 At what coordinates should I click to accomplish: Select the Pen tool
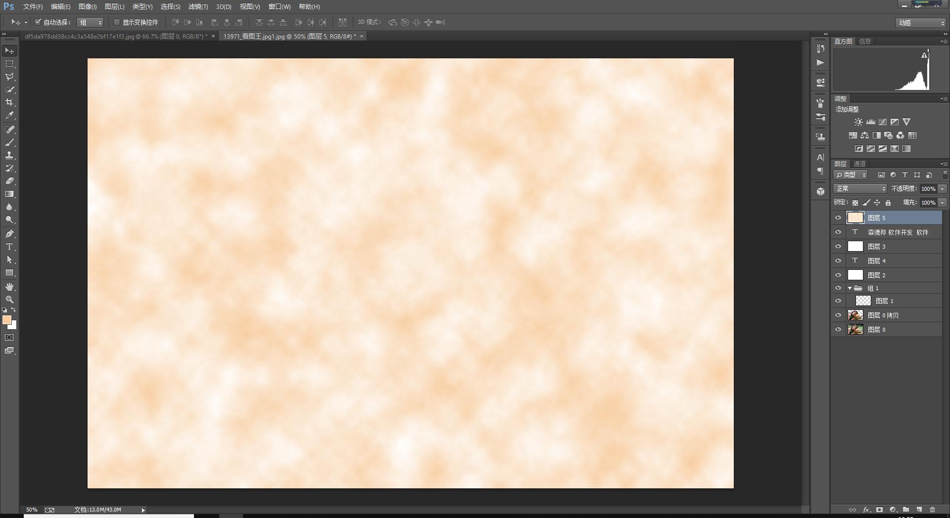[x=9, y=234]
